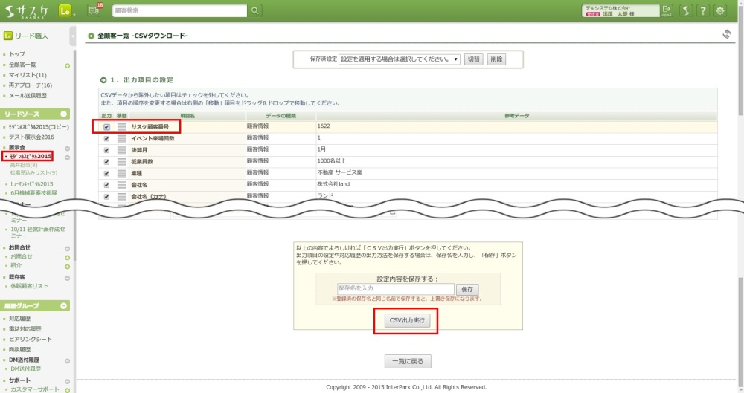Image resolution: width=744 pixels, height=393 pixels.
Task: Click the 保存名を入力 text field
Action: pos(394,288)
